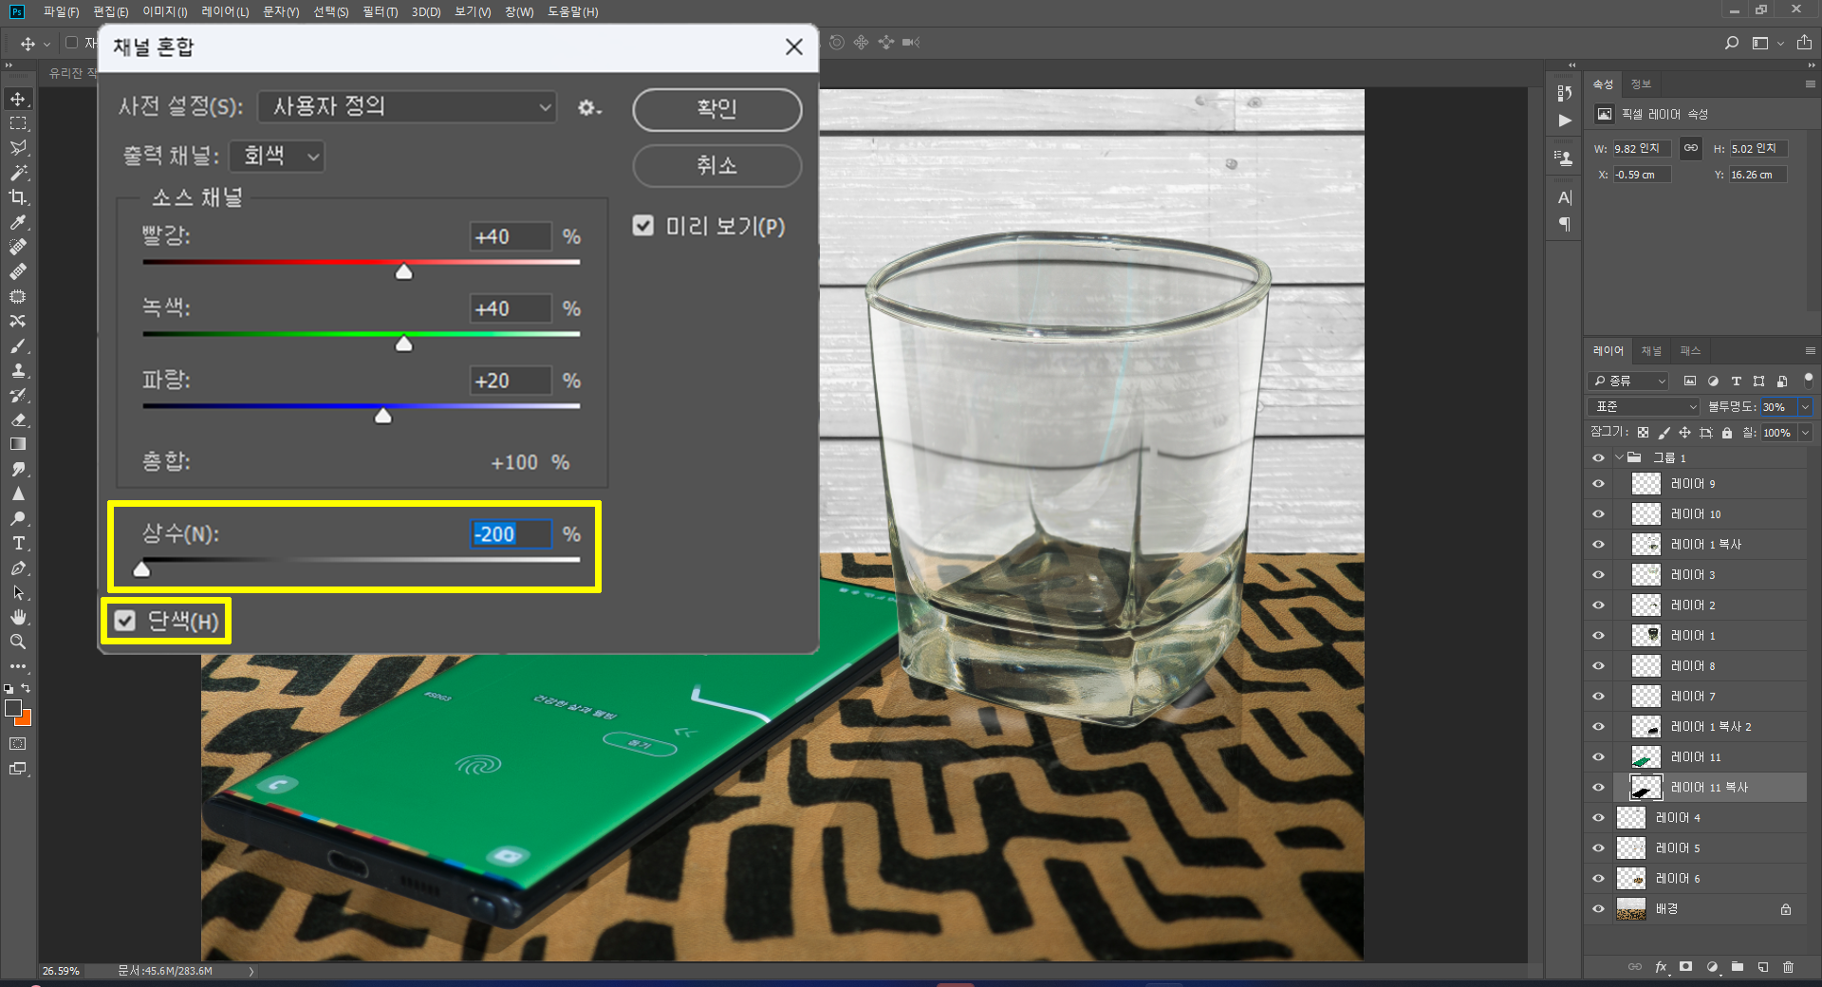Lock transparent pixels for the layer
The image size is (1822, 987).
[1643, 433]
